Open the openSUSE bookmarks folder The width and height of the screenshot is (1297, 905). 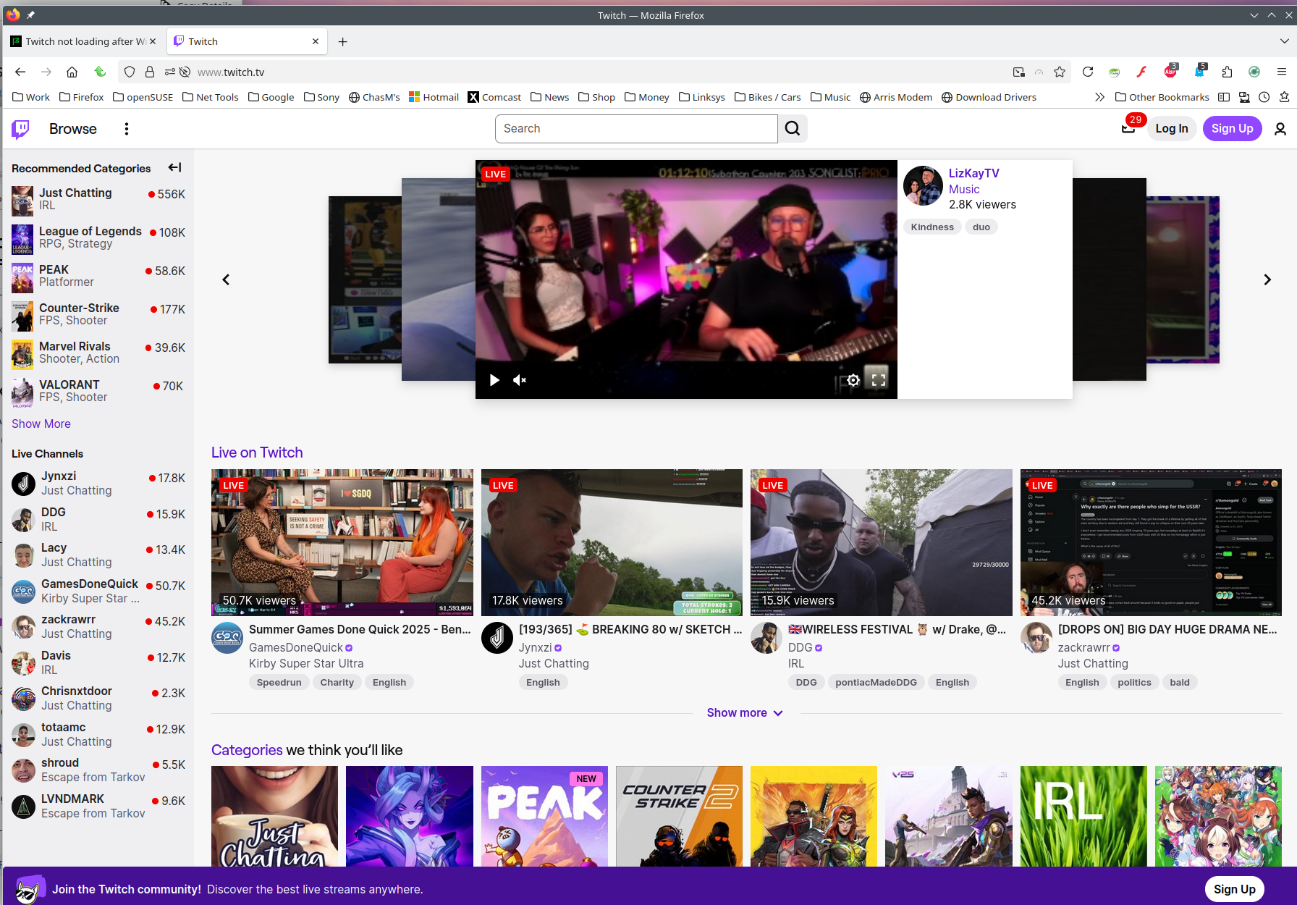143,97
